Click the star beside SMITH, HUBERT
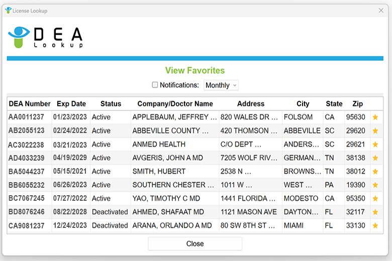 (x=375, y=171)
